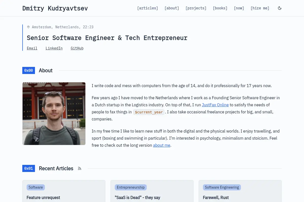304x202 pixels.
Task: Visit the [books] section
Action: coord(220,8)
